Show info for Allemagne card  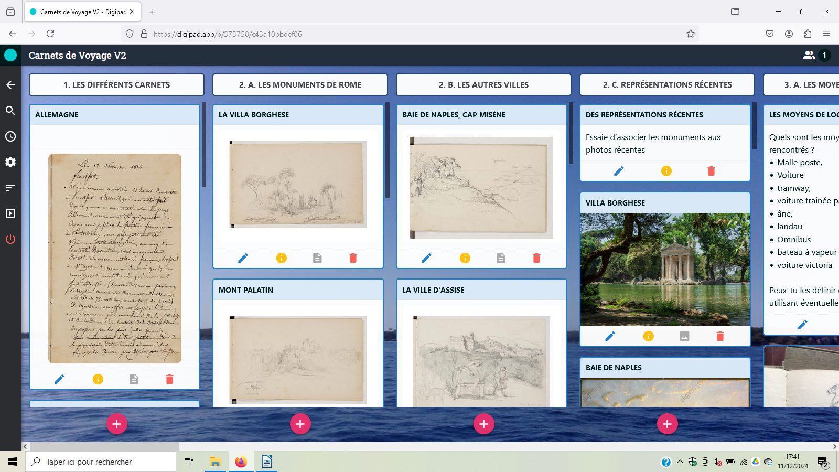pos(98,379)
